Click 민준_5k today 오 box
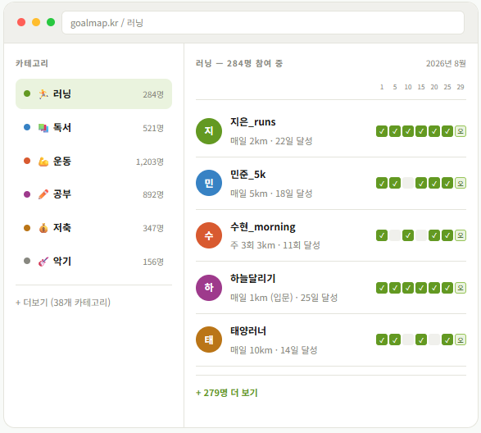The height and width of the screenshot is (433, 481). 461,183
